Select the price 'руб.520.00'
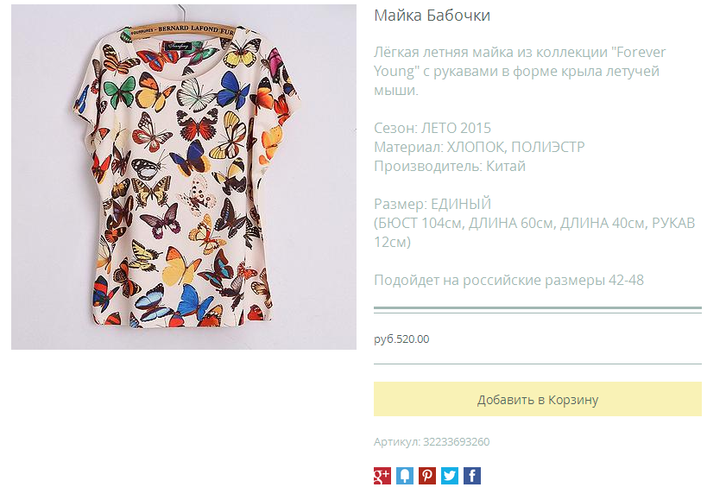The width and height of the screenshot is (707, 500). pos(401,339)
